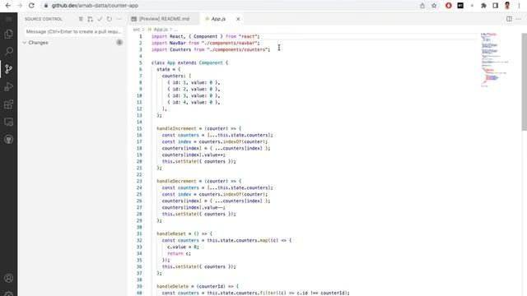Click the handleDelete method name

[x=172, y=286]
